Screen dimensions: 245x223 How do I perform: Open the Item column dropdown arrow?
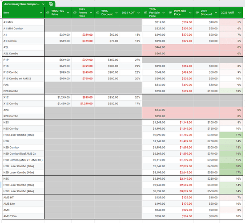click(x=41, y=12)
